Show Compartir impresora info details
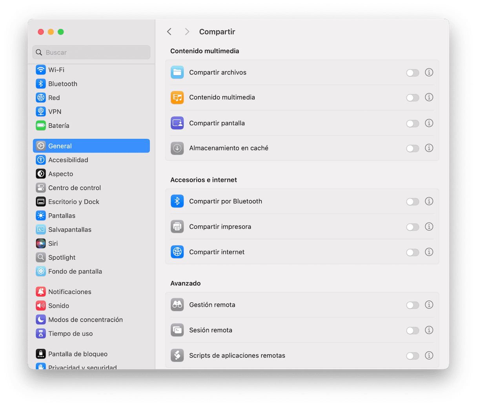 (429, 226)
